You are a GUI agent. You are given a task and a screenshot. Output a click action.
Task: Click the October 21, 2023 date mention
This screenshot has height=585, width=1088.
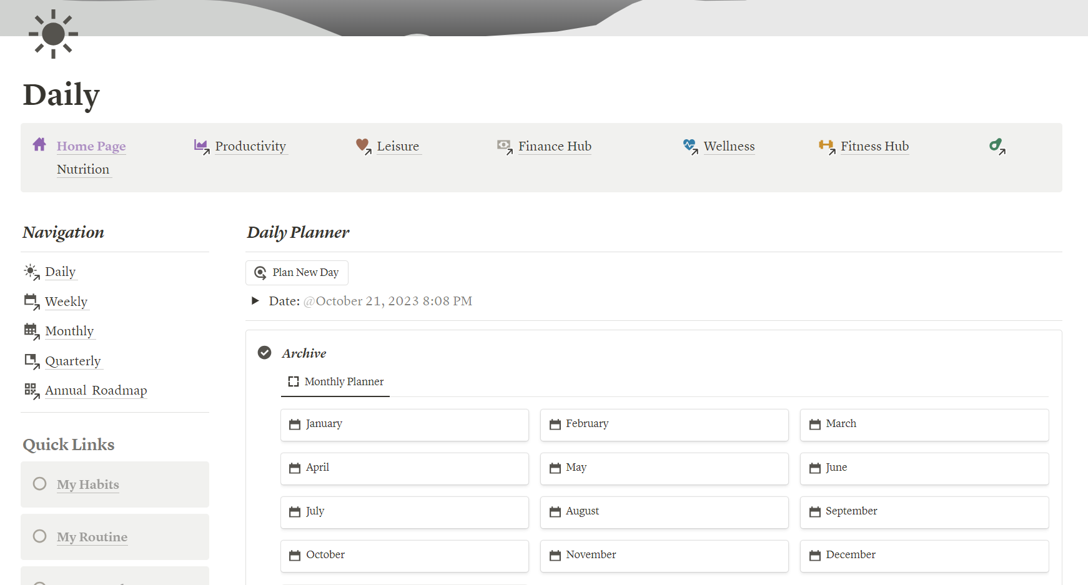pos(387,301)
